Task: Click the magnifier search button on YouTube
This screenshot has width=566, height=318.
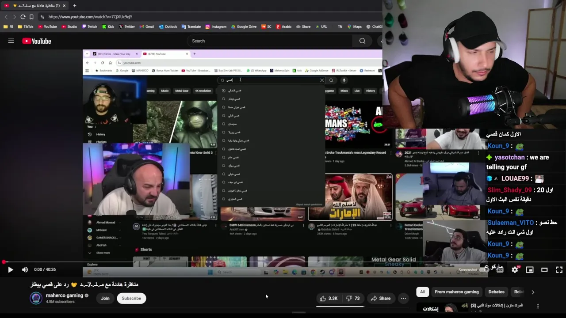Action: (362, 41)
